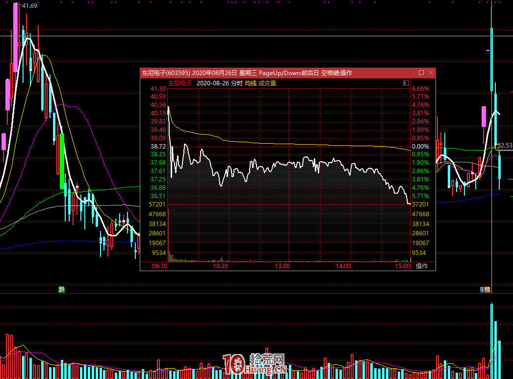The height and width of the screenshot is (379, 513).
Task: Click the blue 财 marker icon
Action: click(x=482, y=289)
